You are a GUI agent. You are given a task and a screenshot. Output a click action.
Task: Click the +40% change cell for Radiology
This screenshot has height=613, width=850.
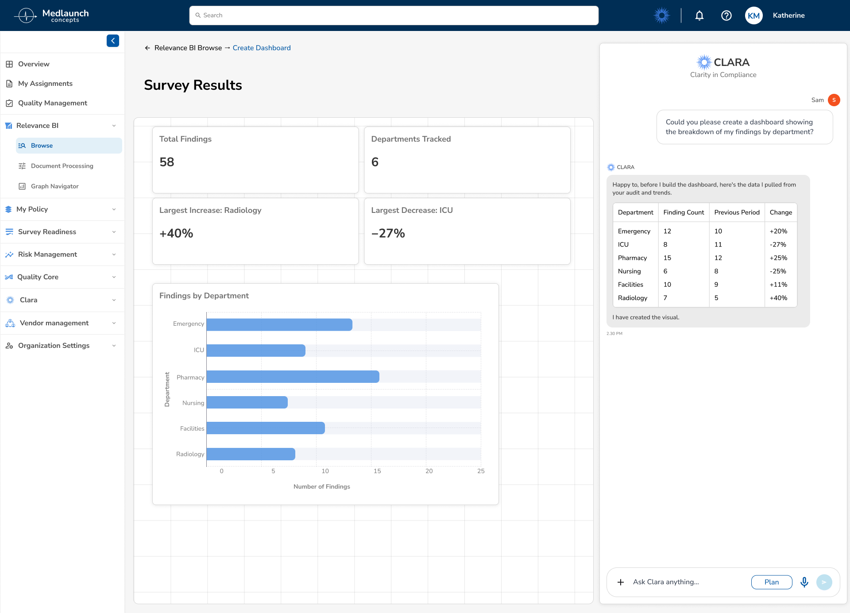point(778,298)
